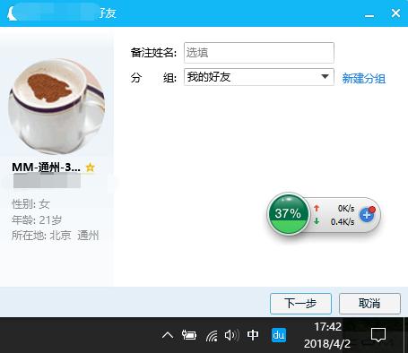Click the 性别: 女 text
Screen dimensions: 408x353
(30, 204)
